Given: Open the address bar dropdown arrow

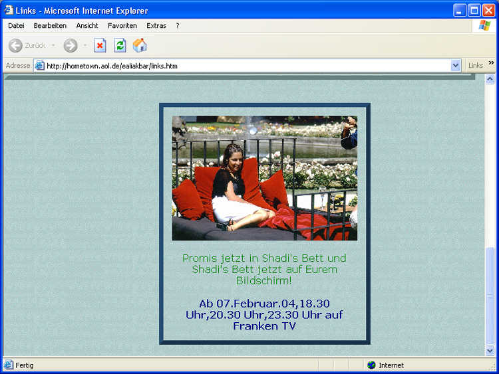Looking at the screenshot, I should point(456,66).
